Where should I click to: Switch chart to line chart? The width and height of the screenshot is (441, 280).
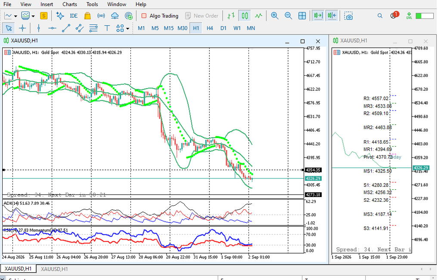258,16
